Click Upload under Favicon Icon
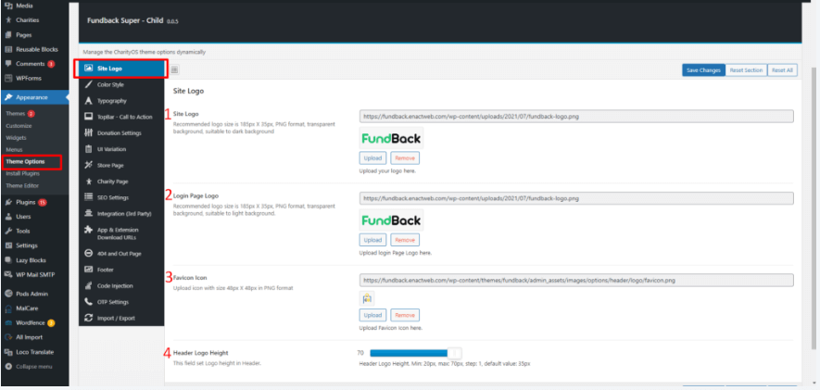The image size is (820, 390). [x=372, y=315]
